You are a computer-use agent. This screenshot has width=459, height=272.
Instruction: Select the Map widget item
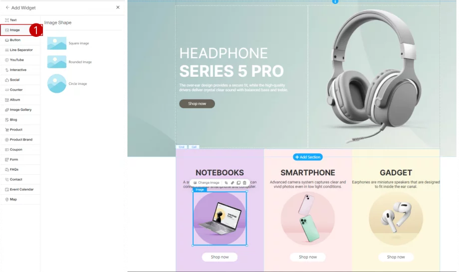coord(20,200)
